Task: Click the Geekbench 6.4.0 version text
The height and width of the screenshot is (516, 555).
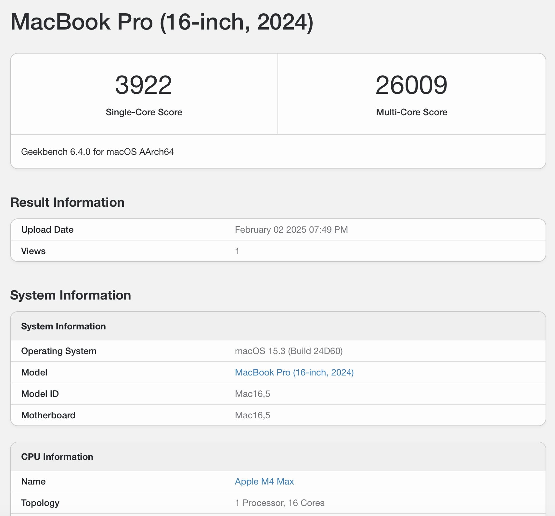Action: [97, 152]
